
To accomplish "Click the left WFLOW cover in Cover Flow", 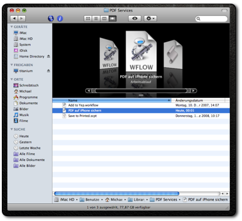I will tap(109, 53).
